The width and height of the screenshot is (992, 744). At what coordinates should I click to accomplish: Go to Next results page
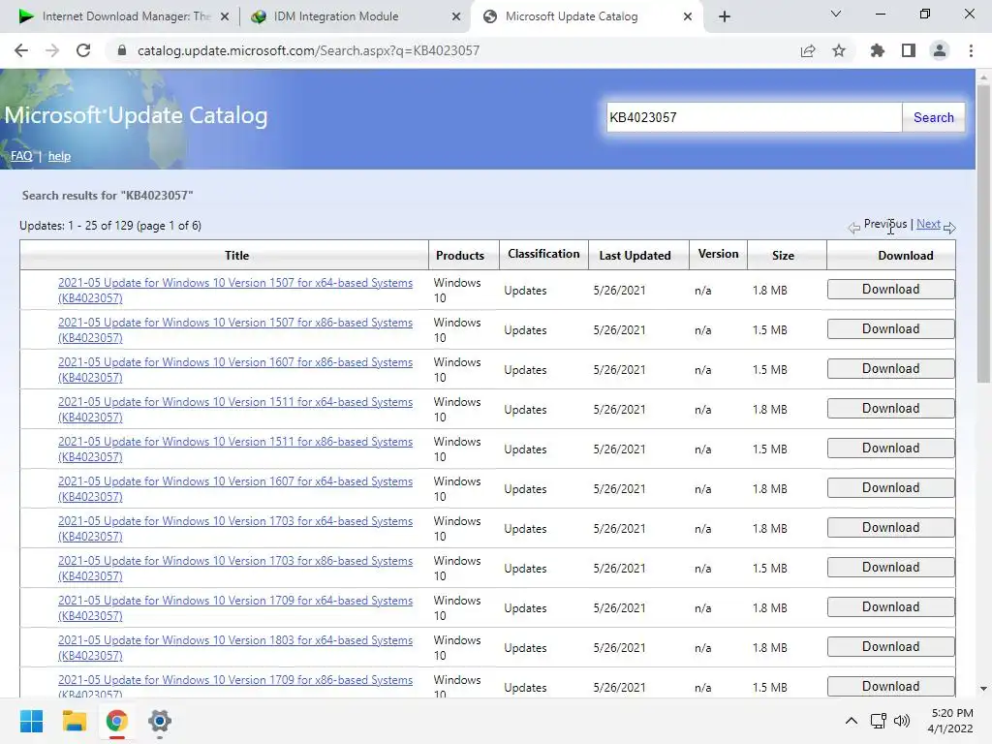[x=928, y=224]
